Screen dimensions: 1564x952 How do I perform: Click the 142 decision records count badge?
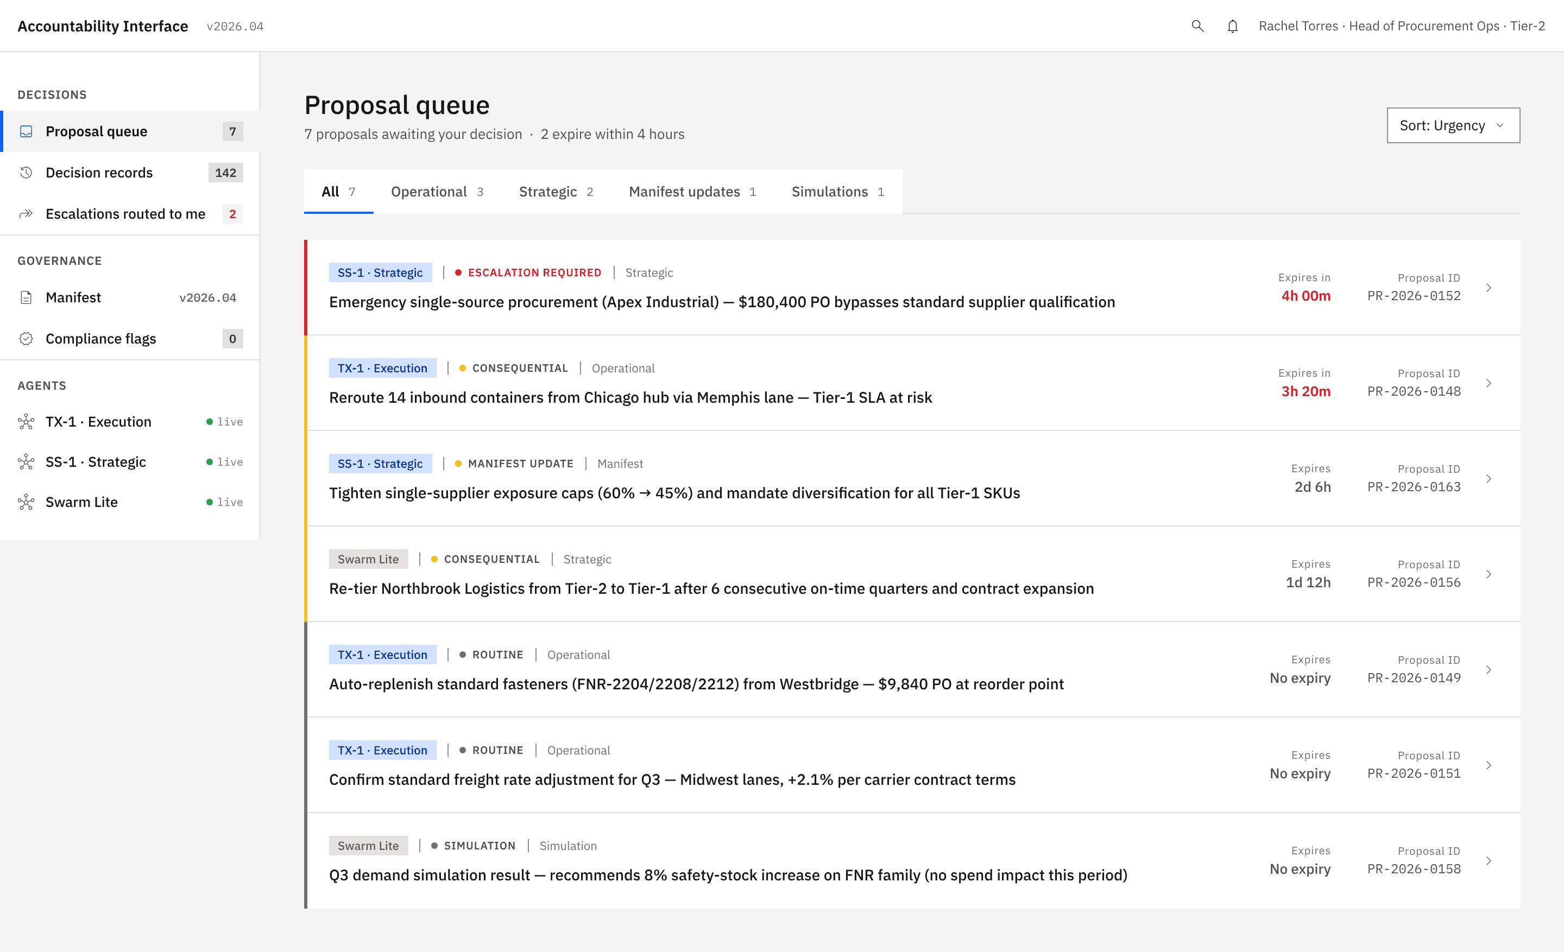click(225, 173)
